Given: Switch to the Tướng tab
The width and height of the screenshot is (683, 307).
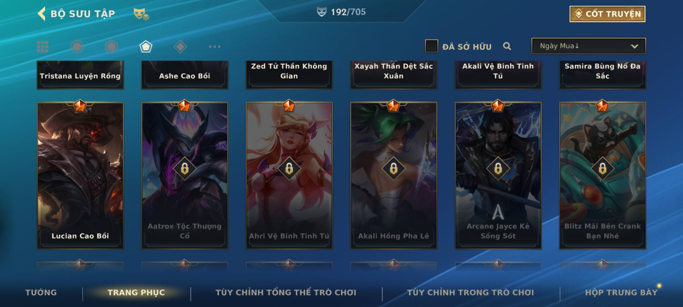Looking at the screenshot, I should tap(41, 292).
